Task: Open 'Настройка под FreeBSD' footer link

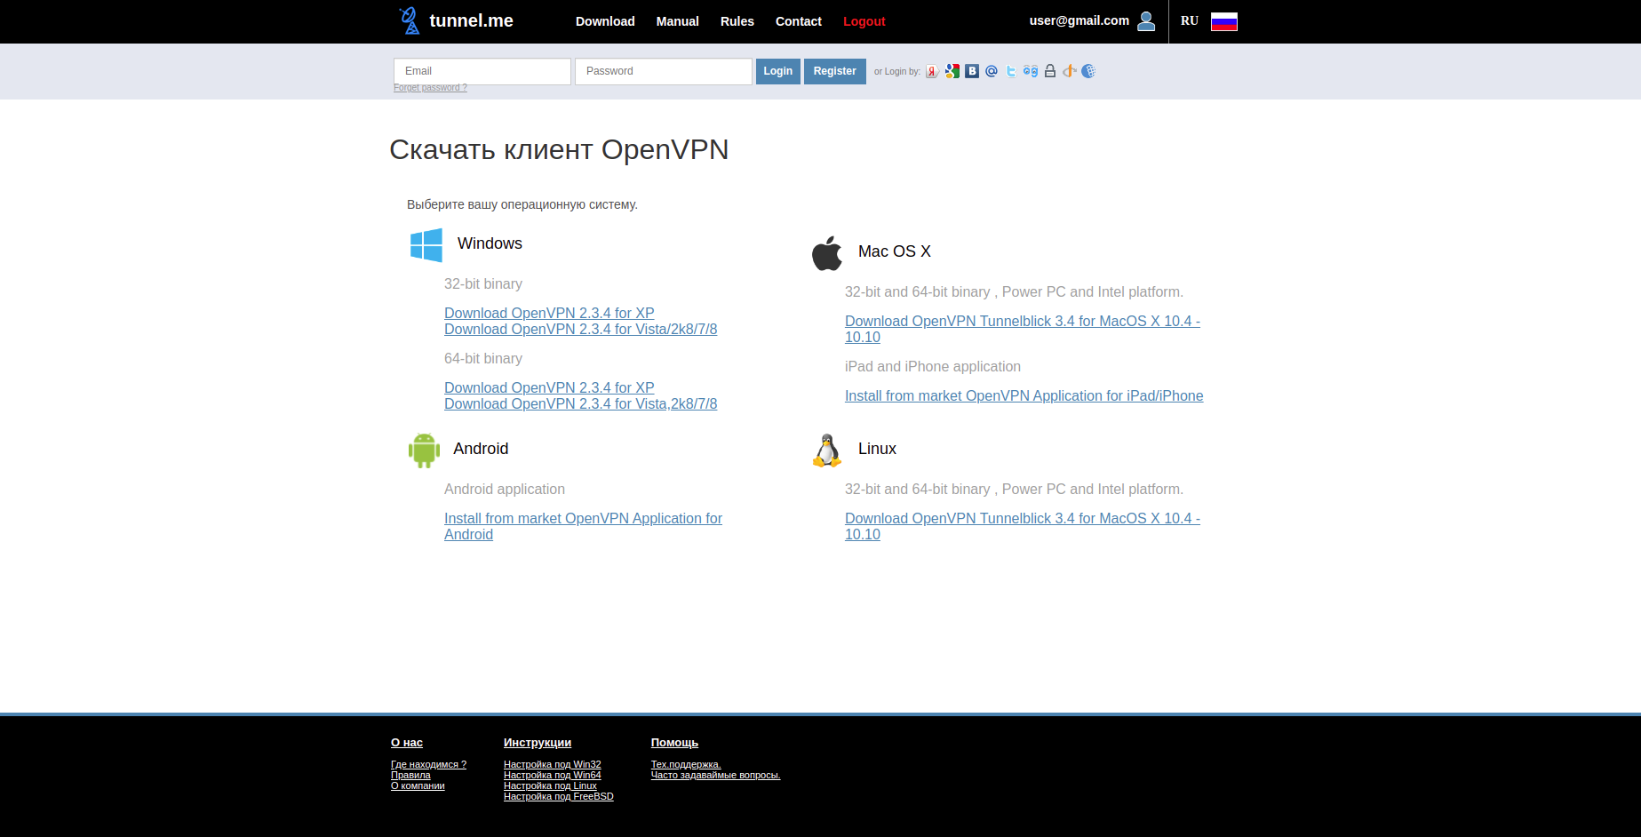Action: click(559, 796)
